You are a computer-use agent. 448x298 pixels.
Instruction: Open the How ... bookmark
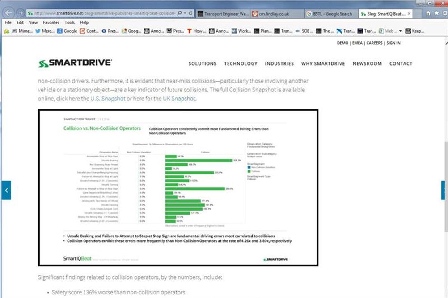[x=197, y=31]
